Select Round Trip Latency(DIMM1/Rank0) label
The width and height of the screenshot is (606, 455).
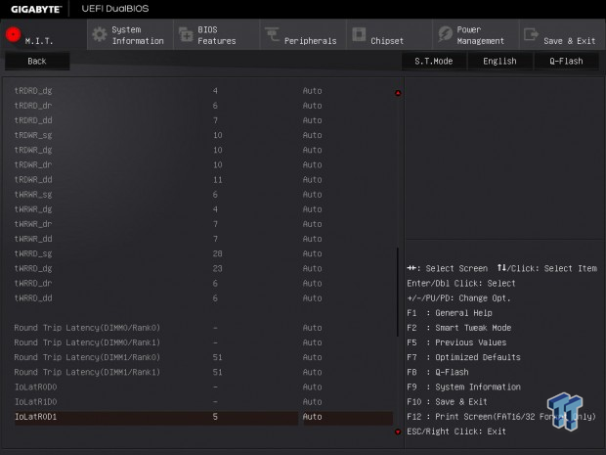click(x=87, y=357)
